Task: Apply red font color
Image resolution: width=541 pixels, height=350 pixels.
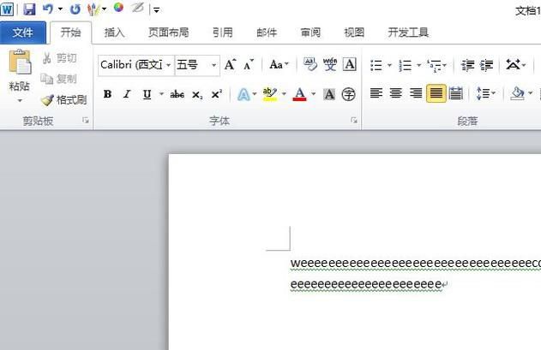Action: (x=300, y=94)
